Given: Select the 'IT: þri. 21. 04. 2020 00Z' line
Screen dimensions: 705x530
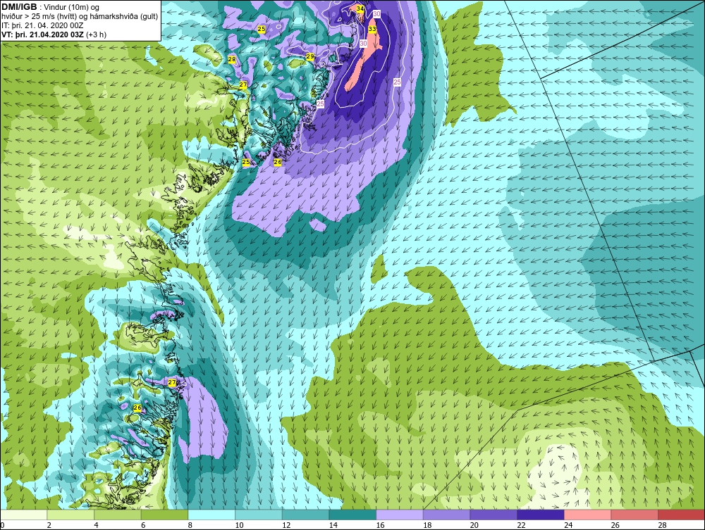Looking at the screenshot, I should [x=42, y=25].
